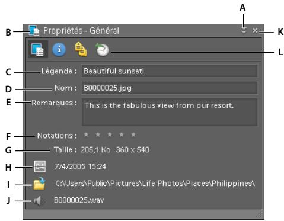Collapse panel using double-arrow dock button
This screenshot has height=221, width=284.
244,31
